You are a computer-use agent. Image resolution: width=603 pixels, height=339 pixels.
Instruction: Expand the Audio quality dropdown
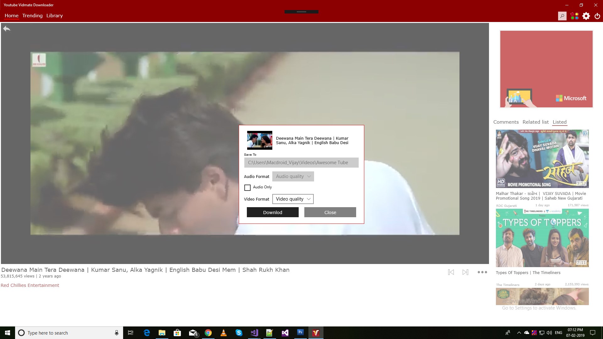point(293,176)
